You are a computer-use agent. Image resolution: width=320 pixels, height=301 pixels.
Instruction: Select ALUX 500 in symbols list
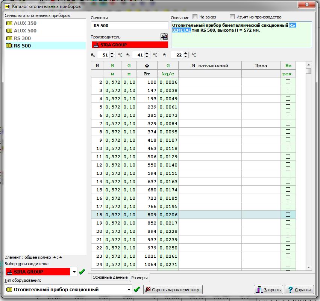pyautogui.click(x=25, y=31)
